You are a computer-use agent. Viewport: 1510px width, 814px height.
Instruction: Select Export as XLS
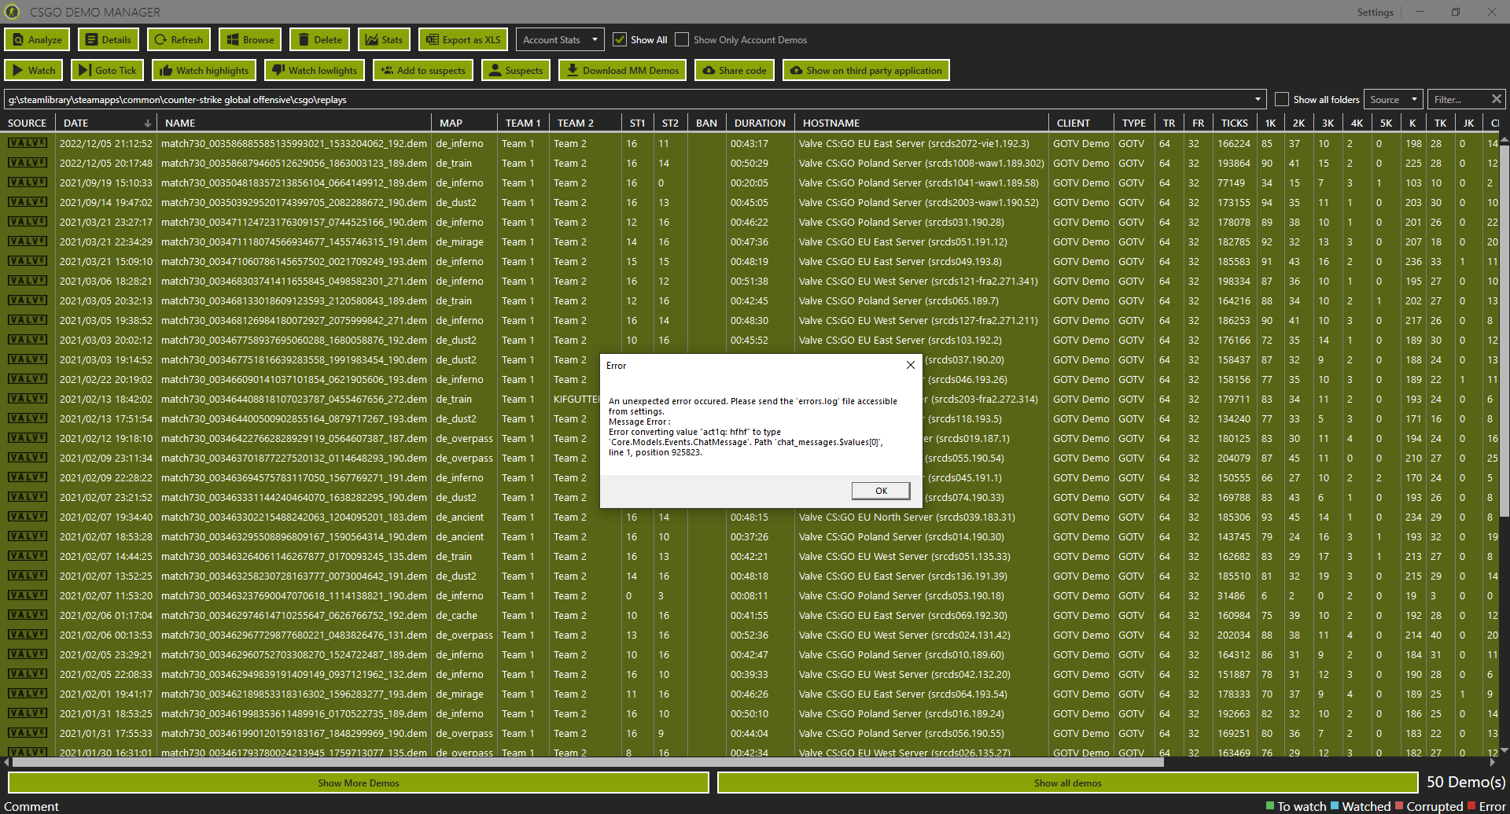coord(463,39)
